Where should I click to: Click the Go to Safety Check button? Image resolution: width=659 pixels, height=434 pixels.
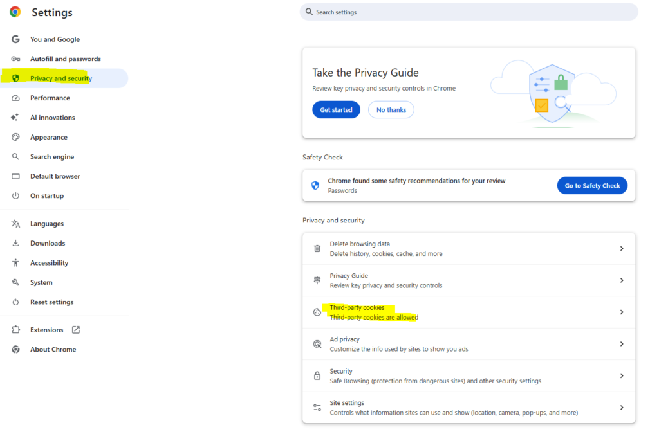[x=592, y=185]
